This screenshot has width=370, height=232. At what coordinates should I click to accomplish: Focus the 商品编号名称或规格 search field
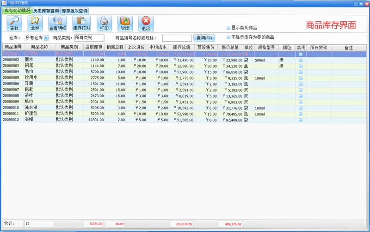coord(177,38)
